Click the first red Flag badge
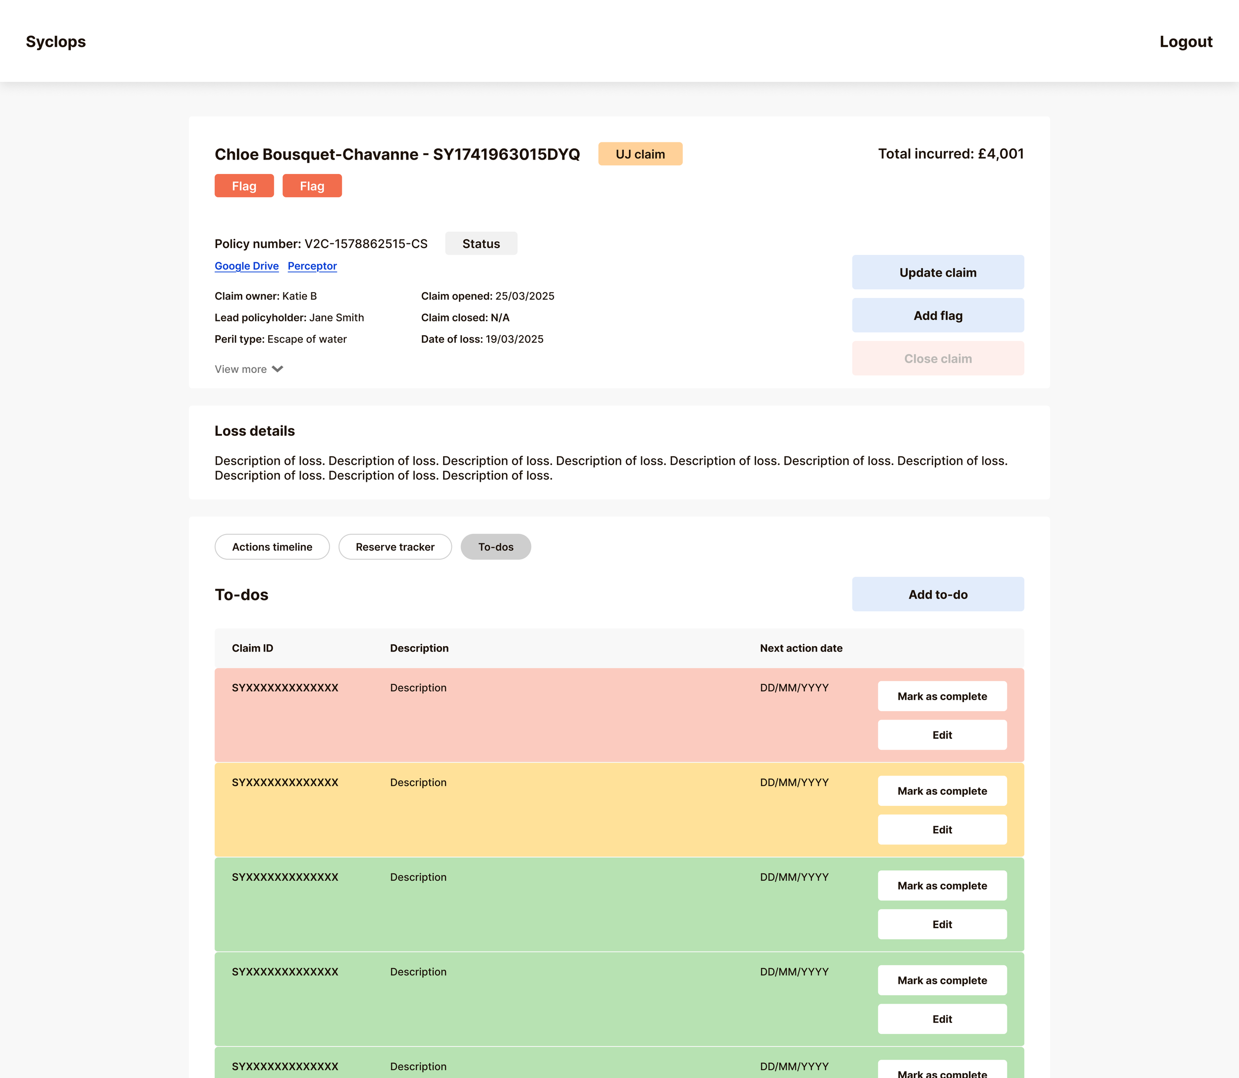Screen dimensions: 1239x1078 (x=244, y=186)
